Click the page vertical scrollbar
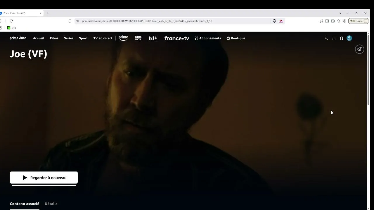 click(368, 70)
